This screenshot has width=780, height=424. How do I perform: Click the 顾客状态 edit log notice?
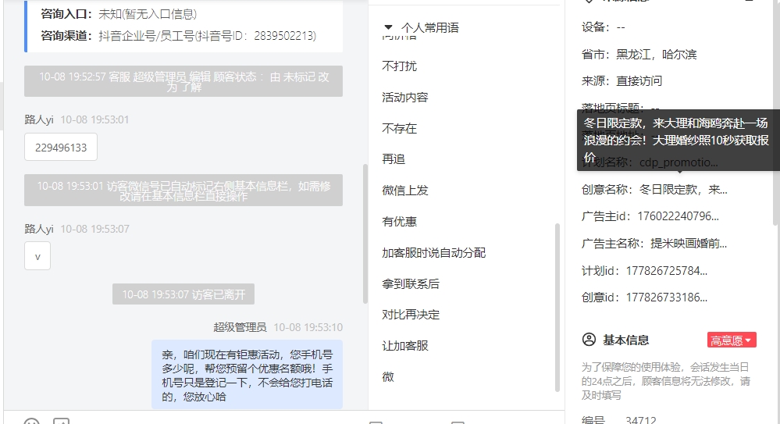(x=183, y=81)
